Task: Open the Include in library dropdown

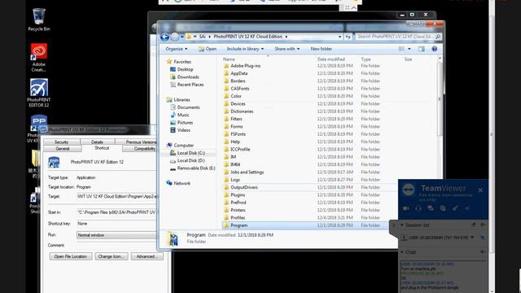Action: point(245,49)
